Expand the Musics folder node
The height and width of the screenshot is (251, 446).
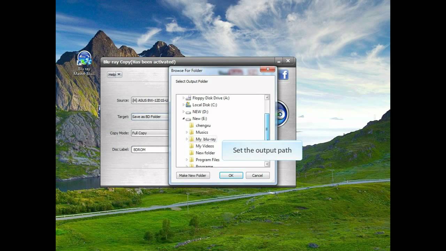coord(187,132)
